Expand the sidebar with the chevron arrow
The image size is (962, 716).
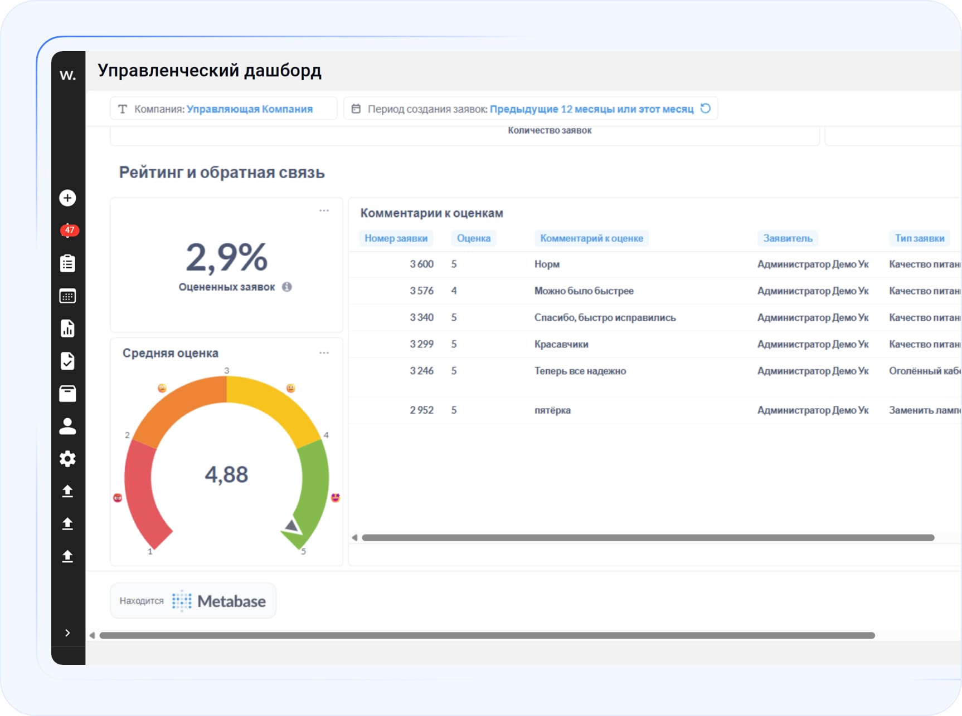pos(67,632)
